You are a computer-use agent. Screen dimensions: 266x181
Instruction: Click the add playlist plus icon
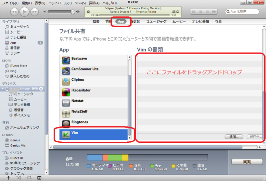[x=9, y=178]
